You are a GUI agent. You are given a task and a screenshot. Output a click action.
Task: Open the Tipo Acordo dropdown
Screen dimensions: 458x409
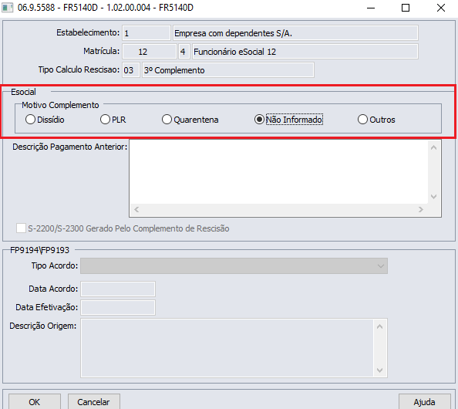tap(234, 265)
